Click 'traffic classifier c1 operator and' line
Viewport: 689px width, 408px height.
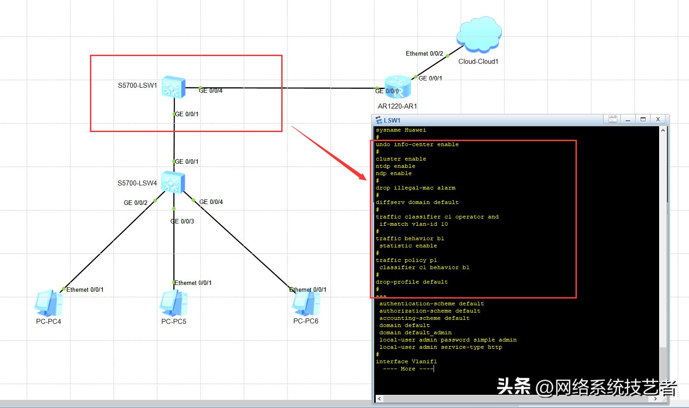[x=437, y=217]
